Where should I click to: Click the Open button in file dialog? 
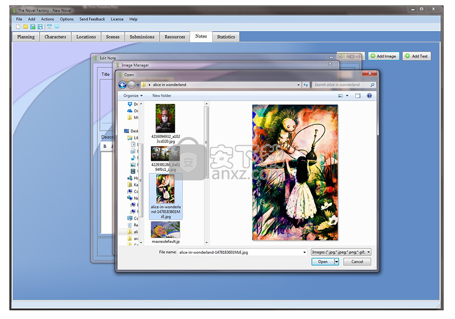(323, 262)
